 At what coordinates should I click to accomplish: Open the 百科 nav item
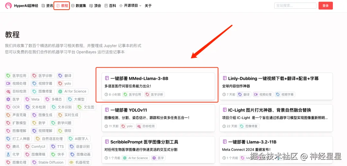tap(110, 6)
